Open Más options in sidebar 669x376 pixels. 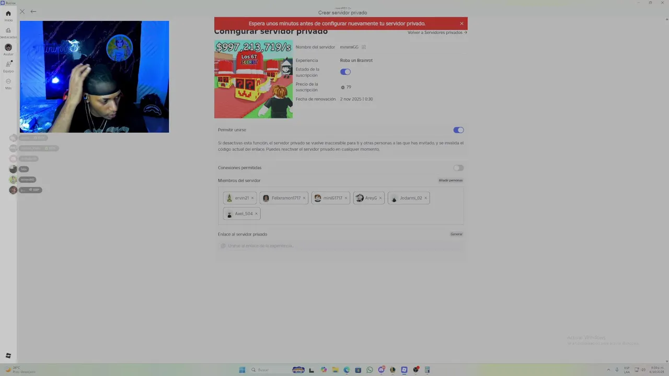click(x=8, y=84)
